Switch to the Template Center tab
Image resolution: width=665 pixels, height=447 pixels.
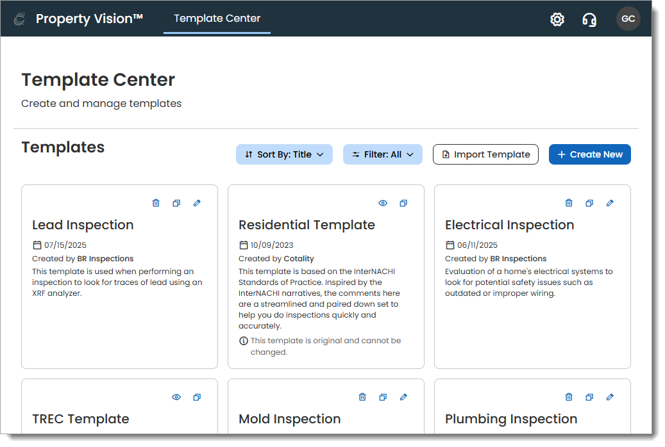(217, 19)
